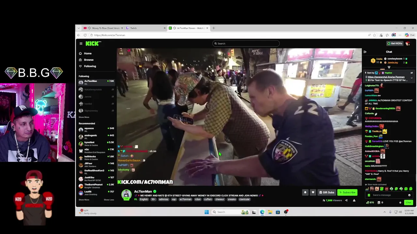The image size is (417, 234).
Task: Click the Ac7ionMan streamer avatar
Action: tap(126, 194)
